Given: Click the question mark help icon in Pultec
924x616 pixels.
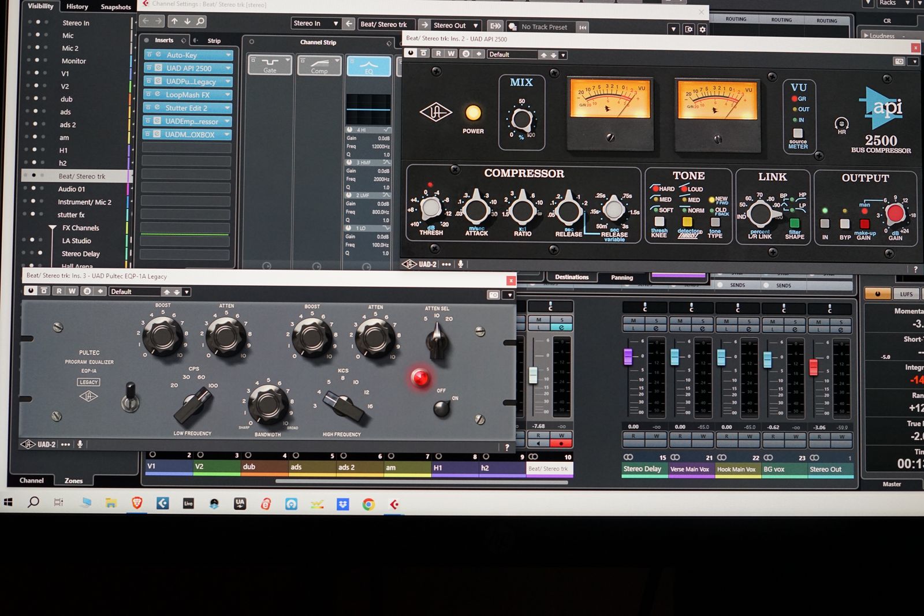Looking at the screenshot, I should click(x=507, y=447).
